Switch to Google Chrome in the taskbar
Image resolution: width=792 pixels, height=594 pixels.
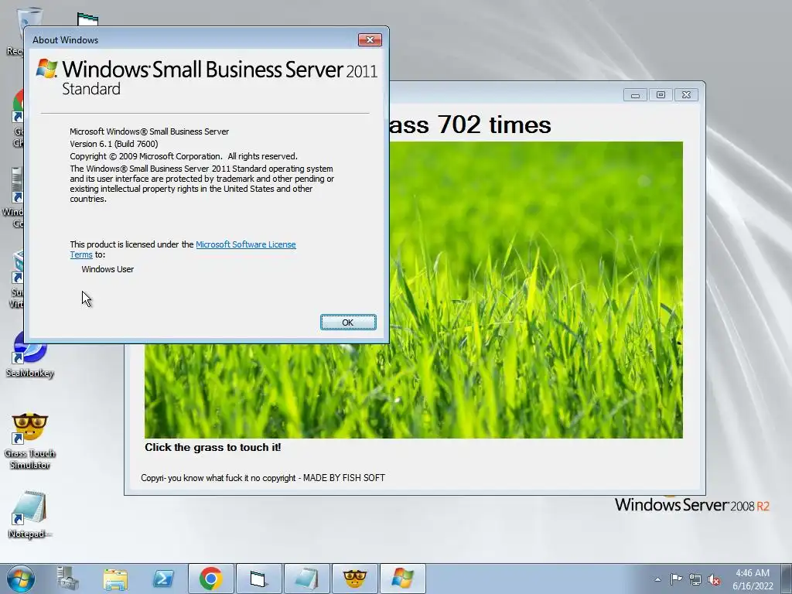pyautogui.click(x=211, y=579)
